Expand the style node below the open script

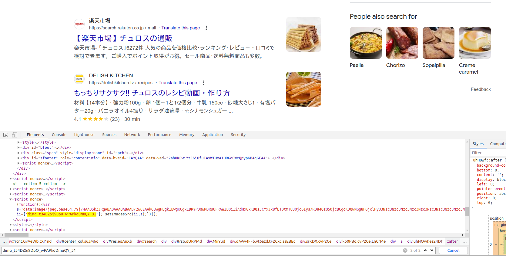[x=11, y=225]
